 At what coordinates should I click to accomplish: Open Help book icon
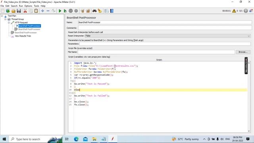[x=112, y=11]
